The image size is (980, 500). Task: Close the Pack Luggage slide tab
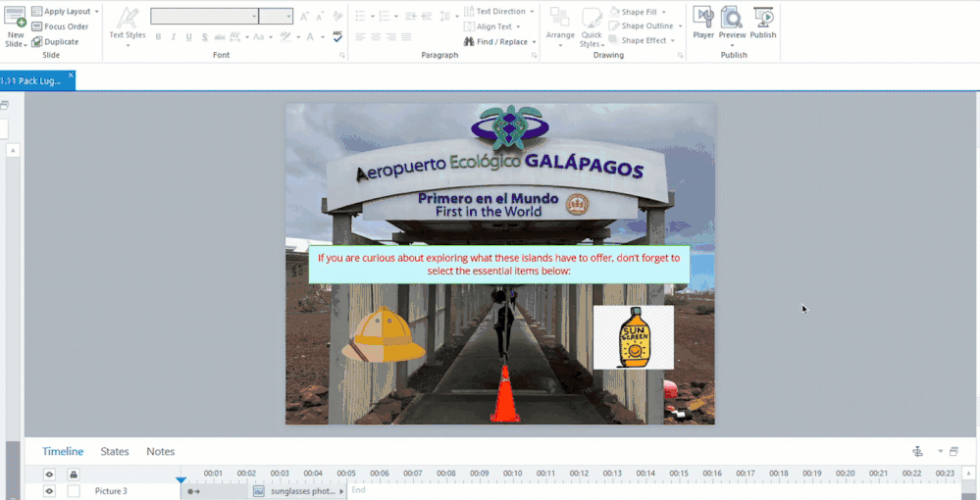[x=71, y=75]
